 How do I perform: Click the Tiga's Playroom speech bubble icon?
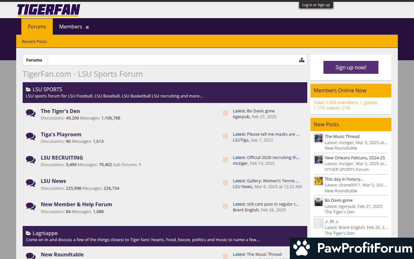click(x=31, y=136)
